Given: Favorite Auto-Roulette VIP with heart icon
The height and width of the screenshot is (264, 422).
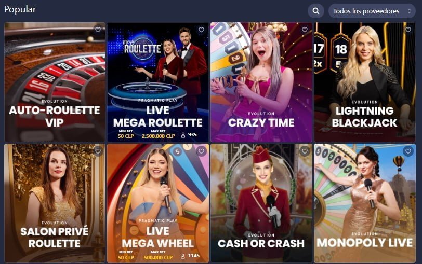Looking at the screenshot, I should 98,30.
